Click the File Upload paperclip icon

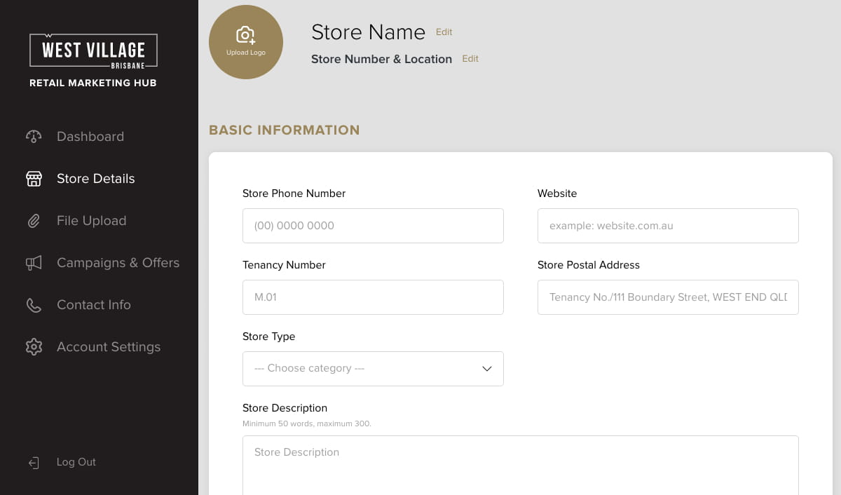[x=34, y=221]
